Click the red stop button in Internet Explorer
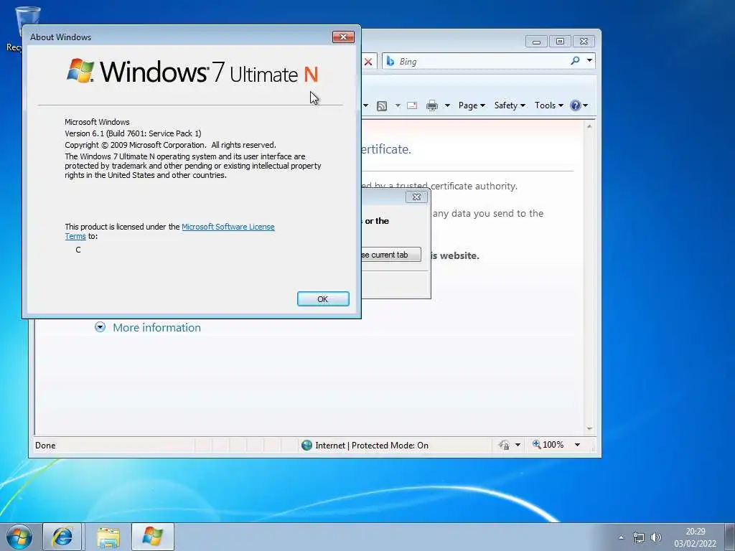Viewport: 735px width, 551px height. (368, 62)
